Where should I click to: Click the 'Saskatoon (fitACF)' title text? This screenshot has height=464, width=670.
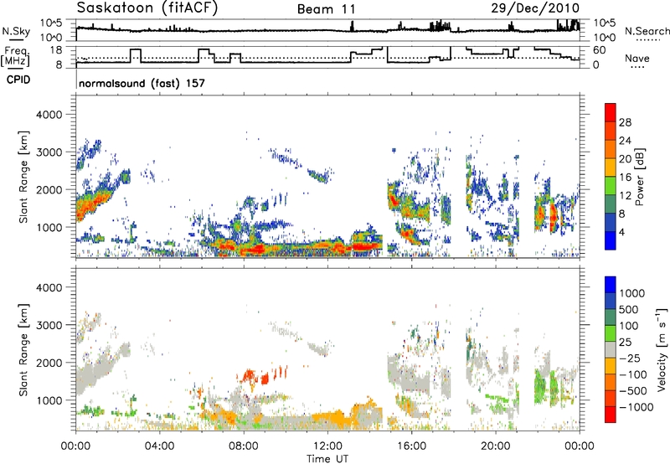tap(147, 8)
